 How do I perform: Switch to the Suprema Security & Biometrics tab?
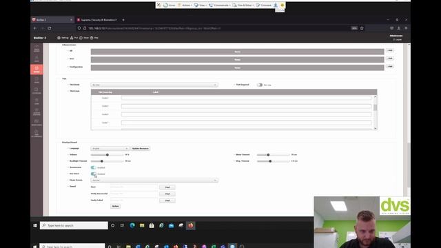point(97,20)
